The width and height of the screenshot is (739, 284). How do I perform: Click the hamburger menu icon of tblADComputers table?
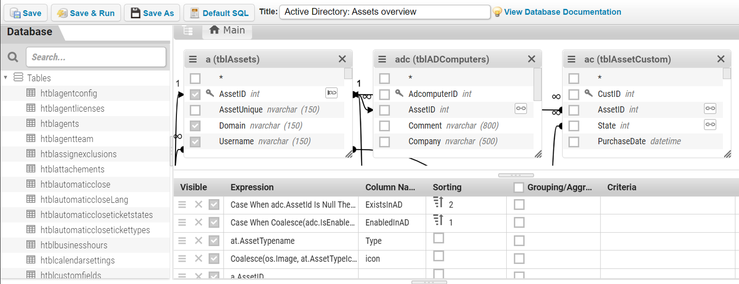(x=382, y=59)
